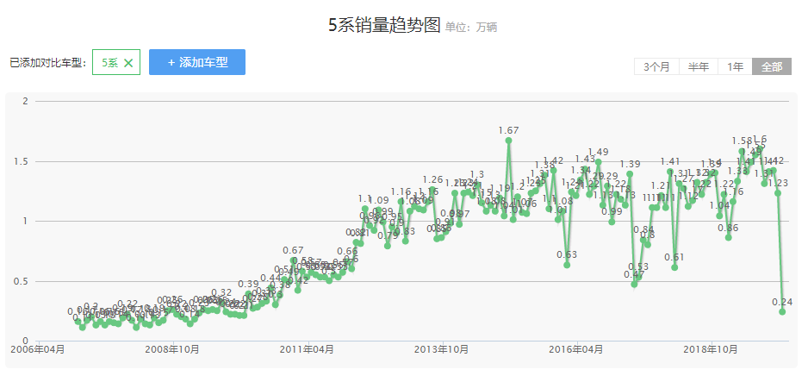Click the 2013年10月 x-axis label
Viewport: 808px width, 376px height.
coord(441,349)
